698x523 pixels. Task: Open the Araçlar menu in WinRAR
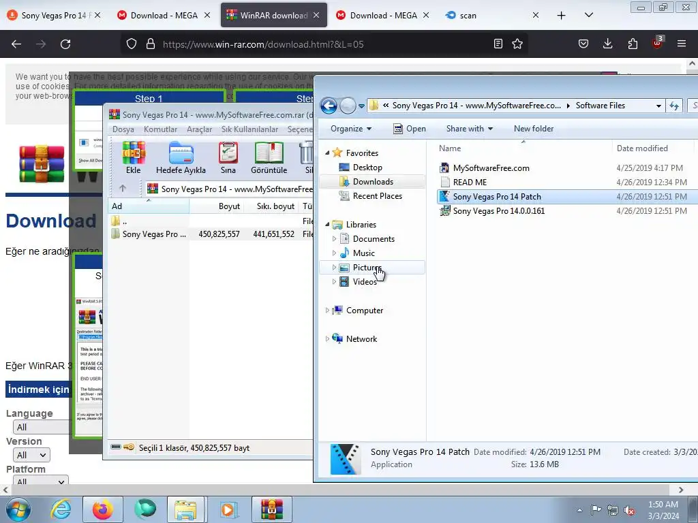pos(200,129)
